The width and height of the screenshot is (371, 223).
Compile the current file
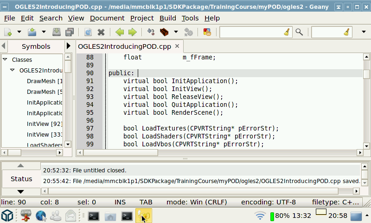pos(151,32)
